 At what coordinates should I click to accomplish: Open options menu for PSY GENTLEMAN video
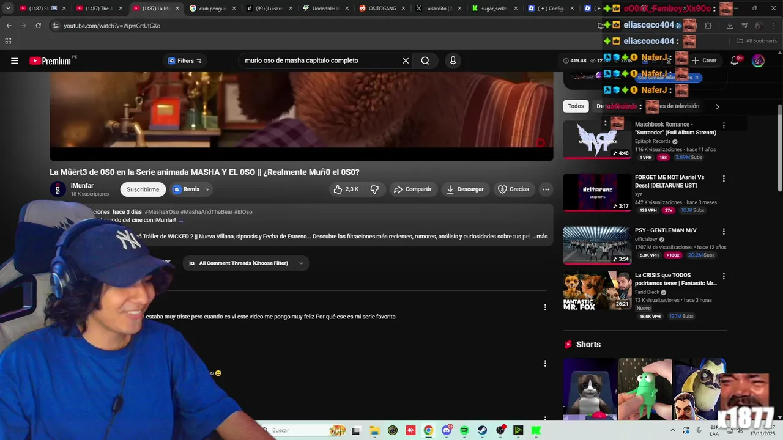coord(724,232)
